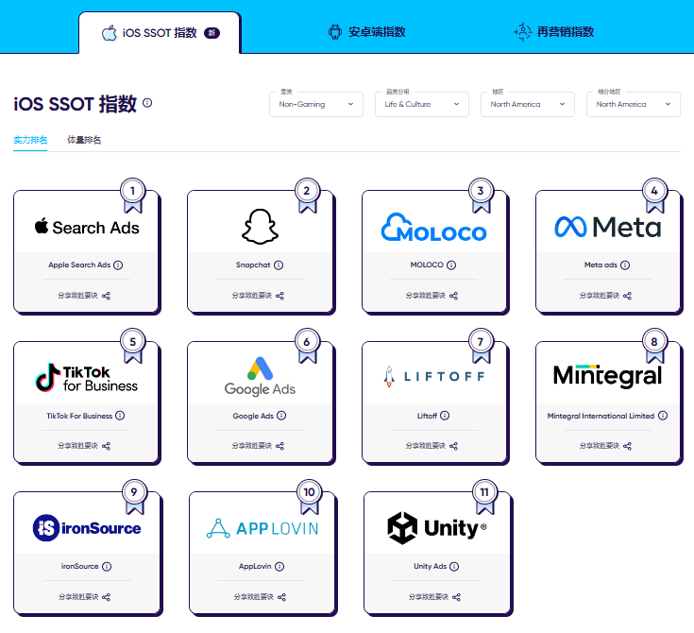Open the first North America region dropdown
The width and height of the screenshot is (694, 633).
(x=528, y=105)
